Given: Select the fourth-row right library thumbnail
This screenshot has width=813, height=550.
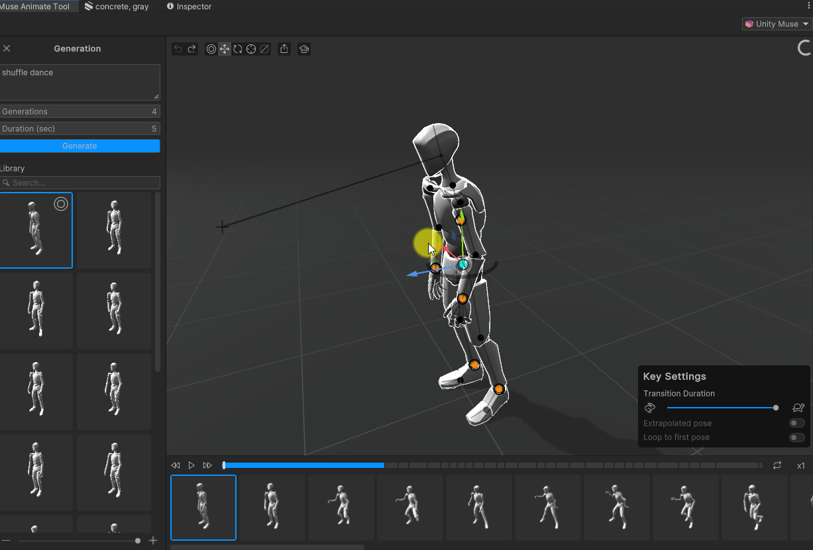Looking at the screenshot, I should [x=114, y=473].
